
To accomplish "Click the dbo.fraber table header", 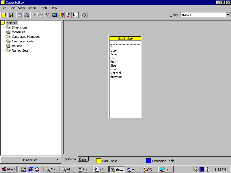I will (x=126, y=38).
